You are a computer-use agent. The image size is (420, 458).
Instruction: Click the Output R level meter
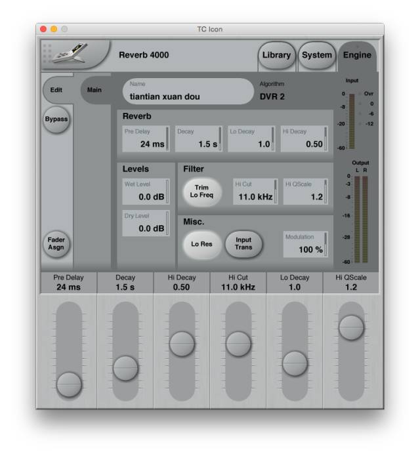365,219
